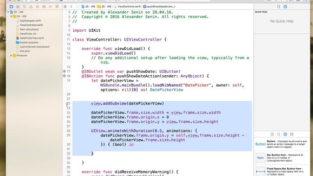Screen dimensions: 313x176
Task: Go back in editor history
Action: click(71, 6)
